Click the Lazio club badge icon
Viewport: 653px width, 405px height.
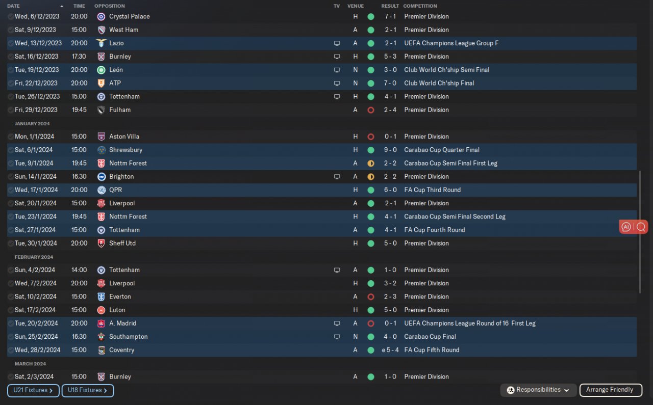pos(101,43)
